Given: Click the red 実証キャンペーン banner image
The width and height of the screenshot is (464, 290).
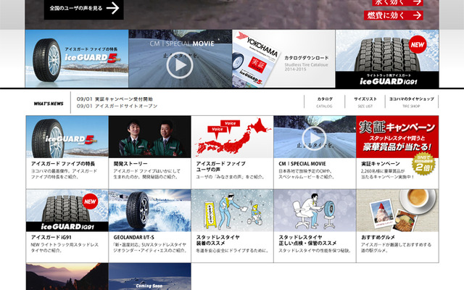Looking at the screenshot, I should point(397,137).
